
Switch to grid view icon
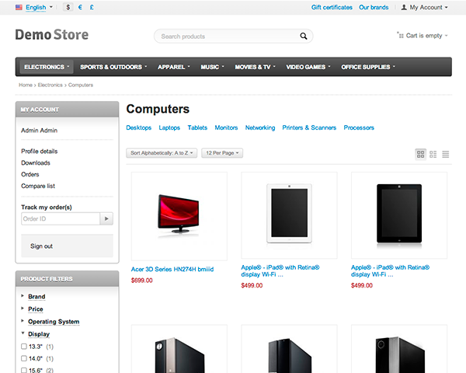[420, 154]
